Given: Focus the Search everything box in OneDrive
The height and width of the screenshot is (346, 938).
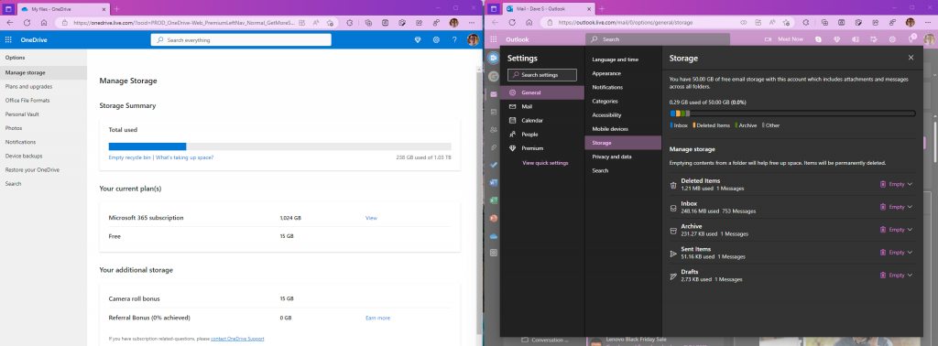Looking at the screenshot, I should [241, 40].
